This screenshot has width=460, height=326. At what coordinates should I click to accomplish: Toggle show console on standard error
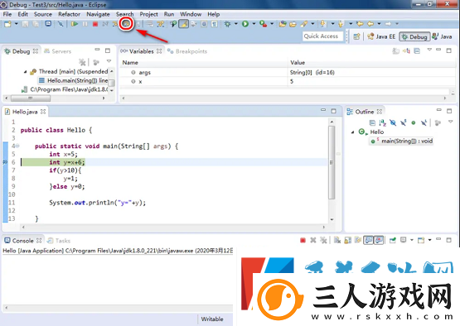pyautogui.click(x=379, y=241)
